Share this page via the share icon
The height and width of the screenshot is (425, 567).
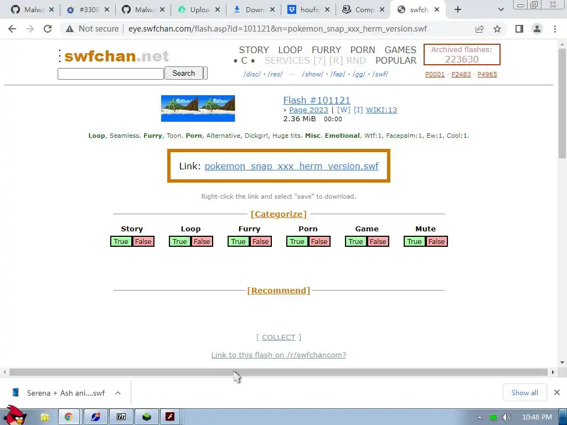point(480,29)
